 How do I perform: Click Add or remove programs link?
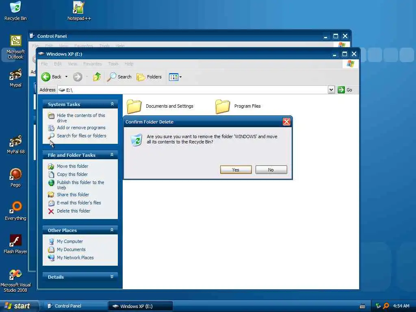[77, 128]
